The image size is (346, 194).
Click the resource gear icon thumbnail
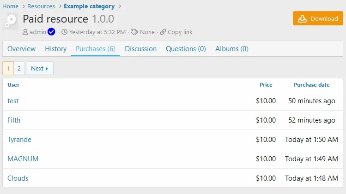point(11,21)
